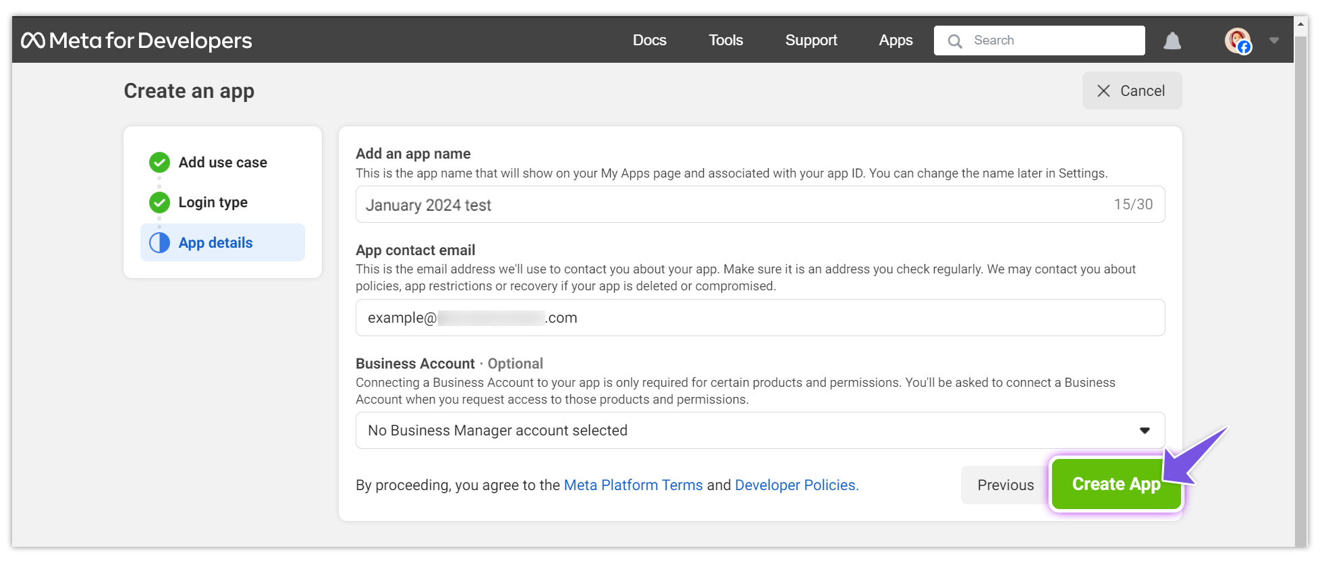The width and height of the screenshot is (1320, 563).
Task: Open the Business Manager account dropdown
Action: 742,430
